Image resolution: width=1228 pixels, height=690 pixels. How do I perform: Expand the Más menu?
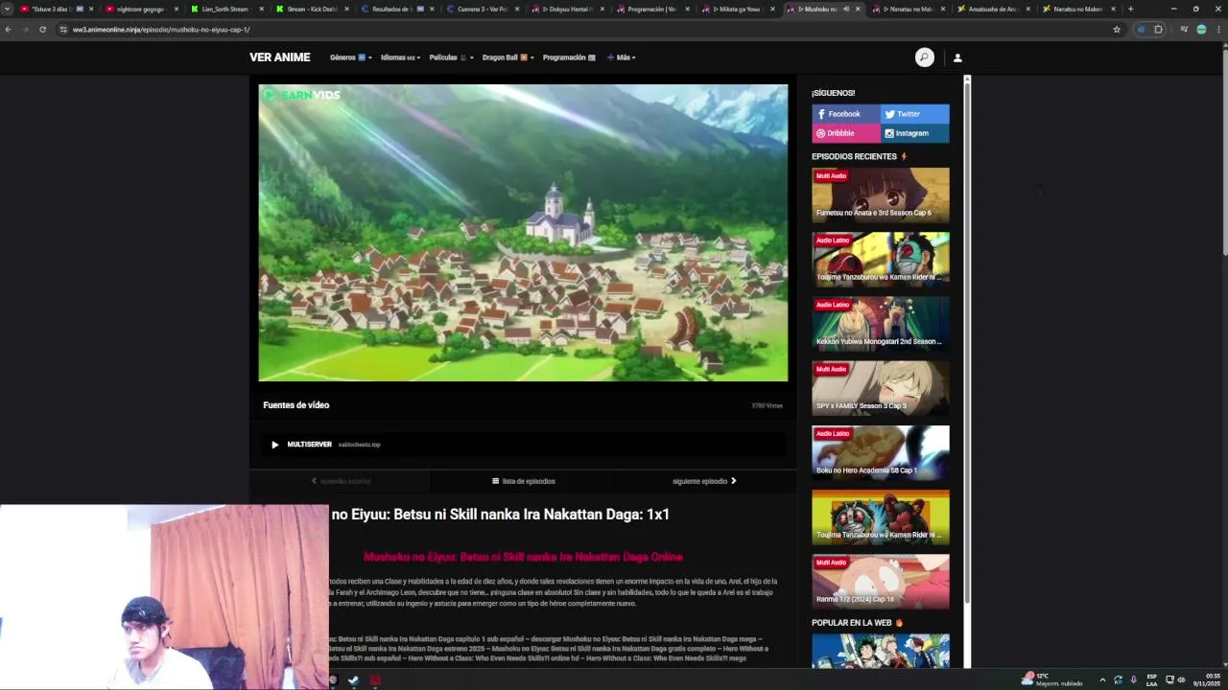621,57
